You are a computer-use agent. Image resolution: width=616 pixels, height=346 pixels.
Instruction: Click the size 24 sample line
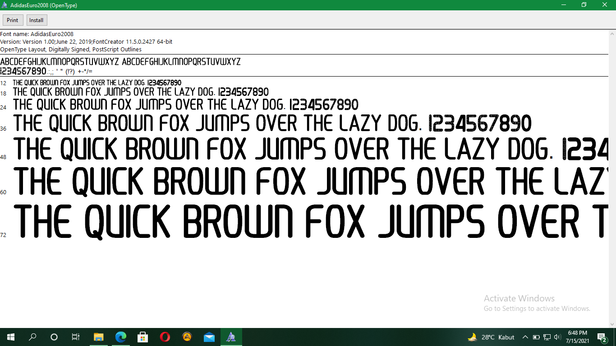click(x=186, y=105)
